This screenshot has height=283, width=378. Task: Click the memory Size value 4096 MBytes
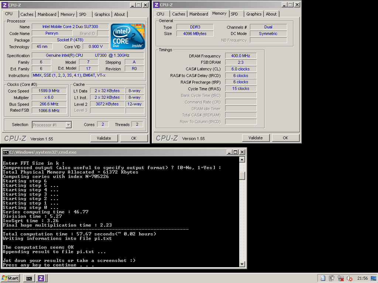click(x=195, y=34)
